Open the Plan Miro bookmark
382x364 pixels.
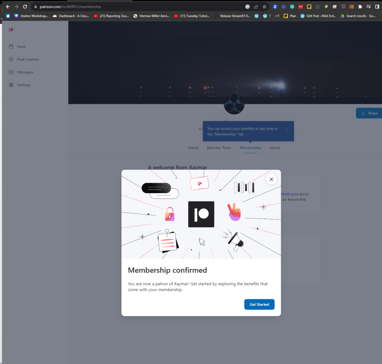point(290,16)
